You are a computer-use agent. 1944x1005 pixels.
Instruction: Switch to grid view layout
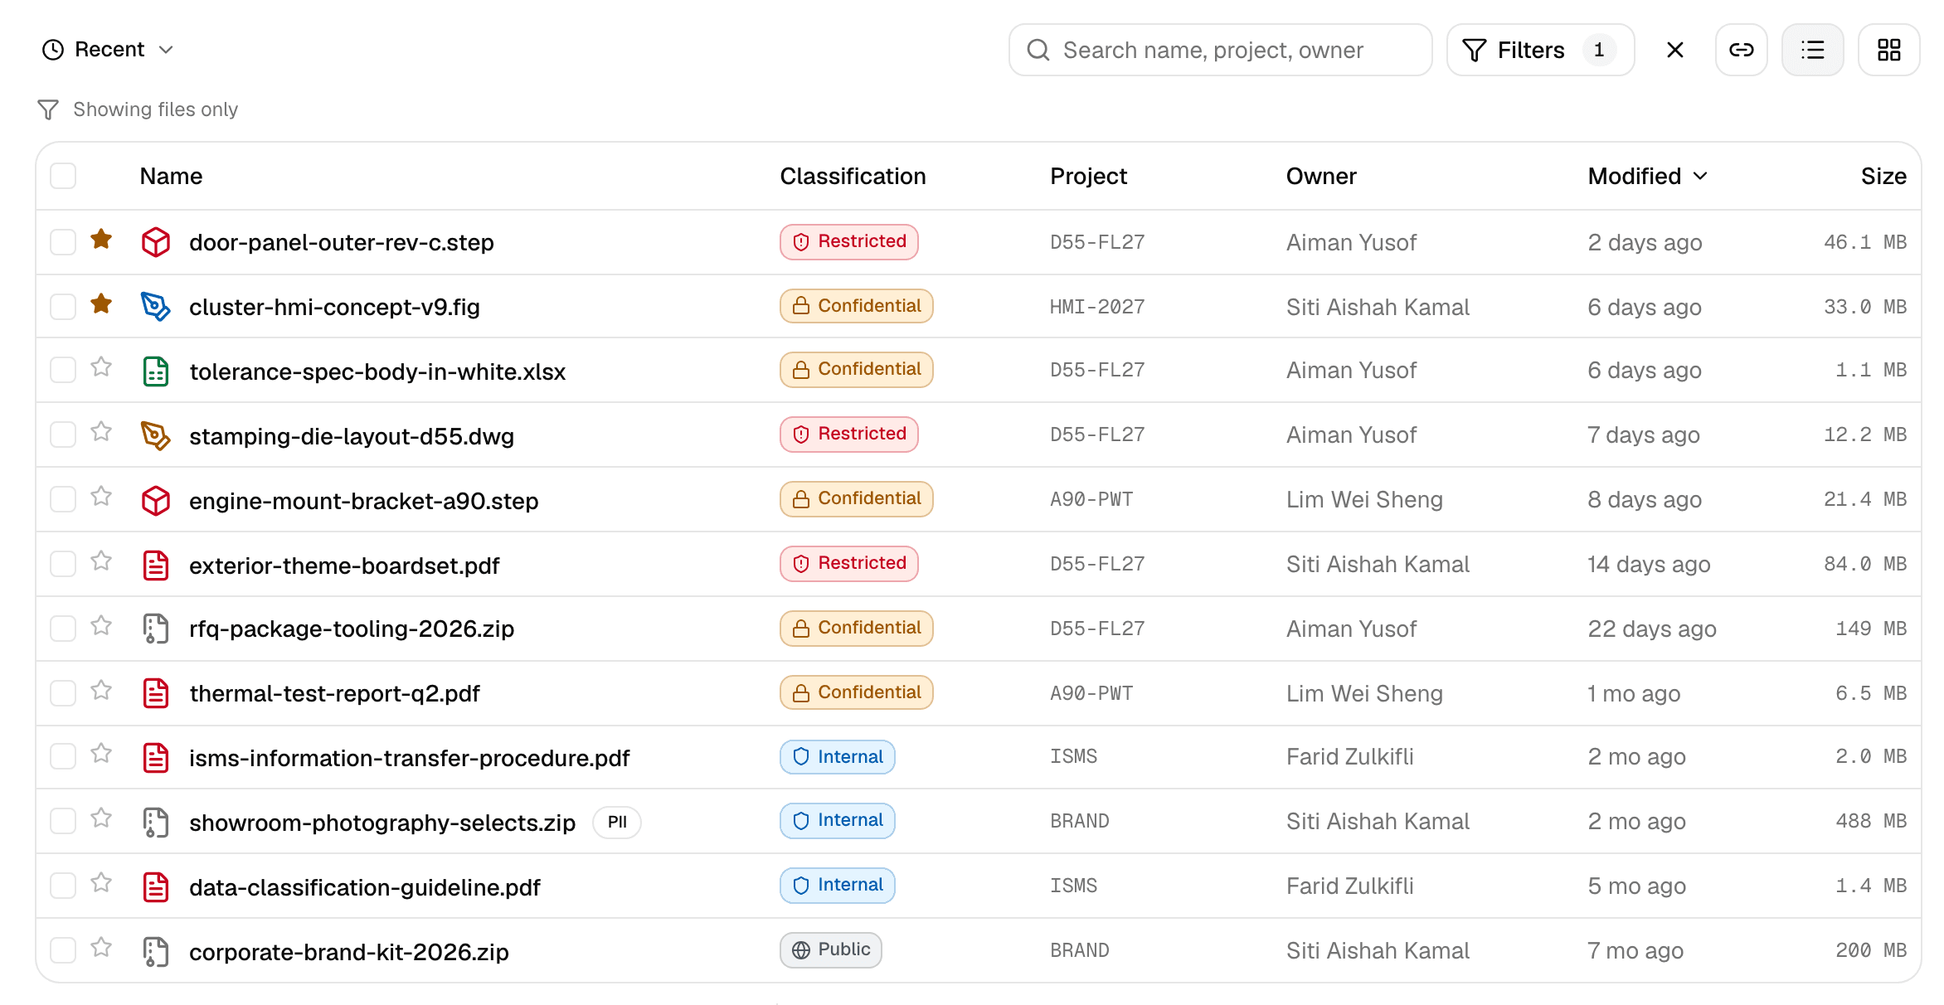pos(1889,50)
